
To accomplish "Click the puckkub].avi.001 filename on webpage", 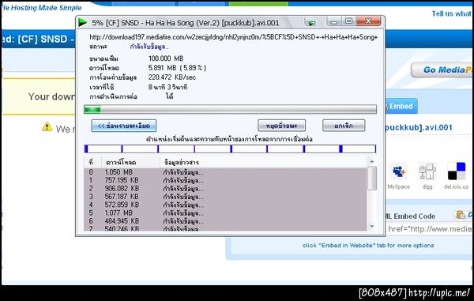I will tap(419, 127).
